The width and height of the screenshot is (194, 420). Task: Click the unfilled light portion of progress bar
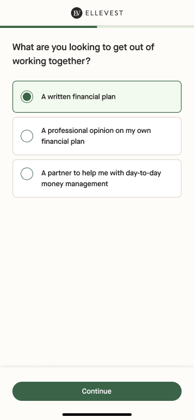145,27
